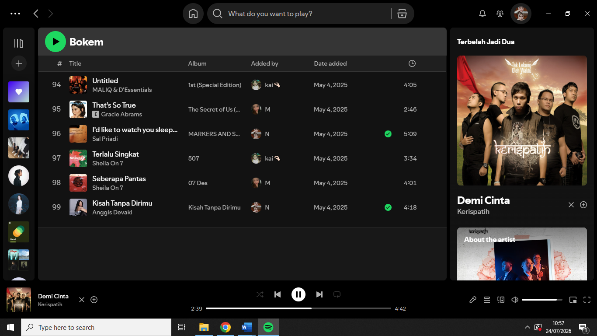
Task: Hide current song with X in bottom bar
Action: click(81, 300)
